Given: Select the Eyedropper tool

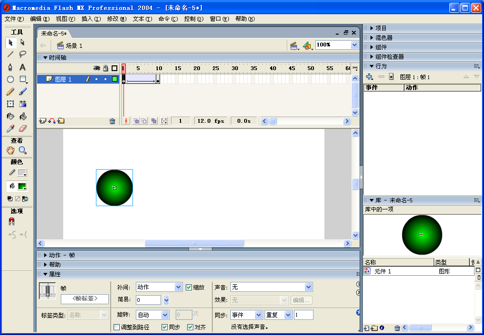Looking at the screenshot, I should click(x=10, y=128).
